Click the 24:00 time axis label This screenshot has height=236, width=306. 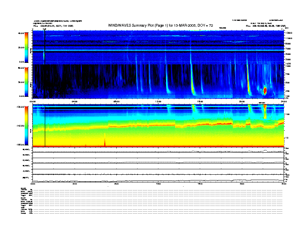(283, 101)
